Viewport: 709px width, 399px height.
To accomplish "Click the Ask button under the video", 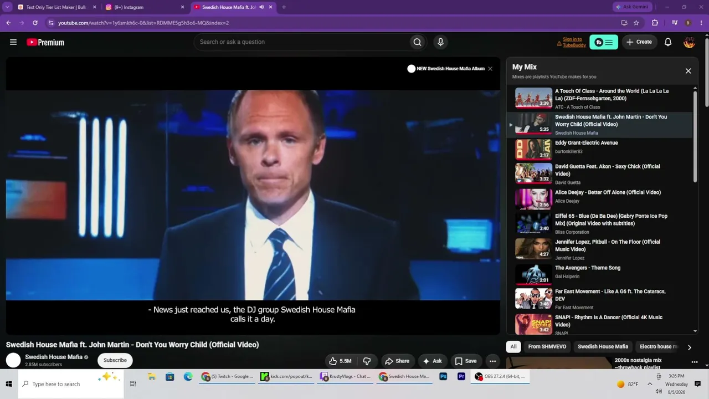I will tap(433, 361).
